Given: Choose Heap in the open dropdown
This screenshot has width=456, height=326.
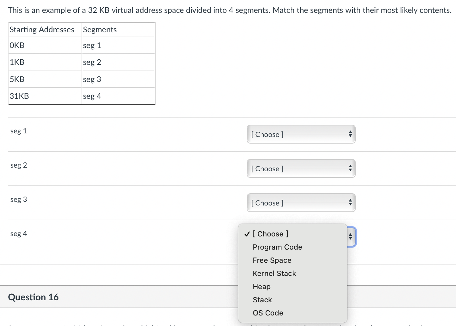Looking at the screenshot, I should click(262, 286).
